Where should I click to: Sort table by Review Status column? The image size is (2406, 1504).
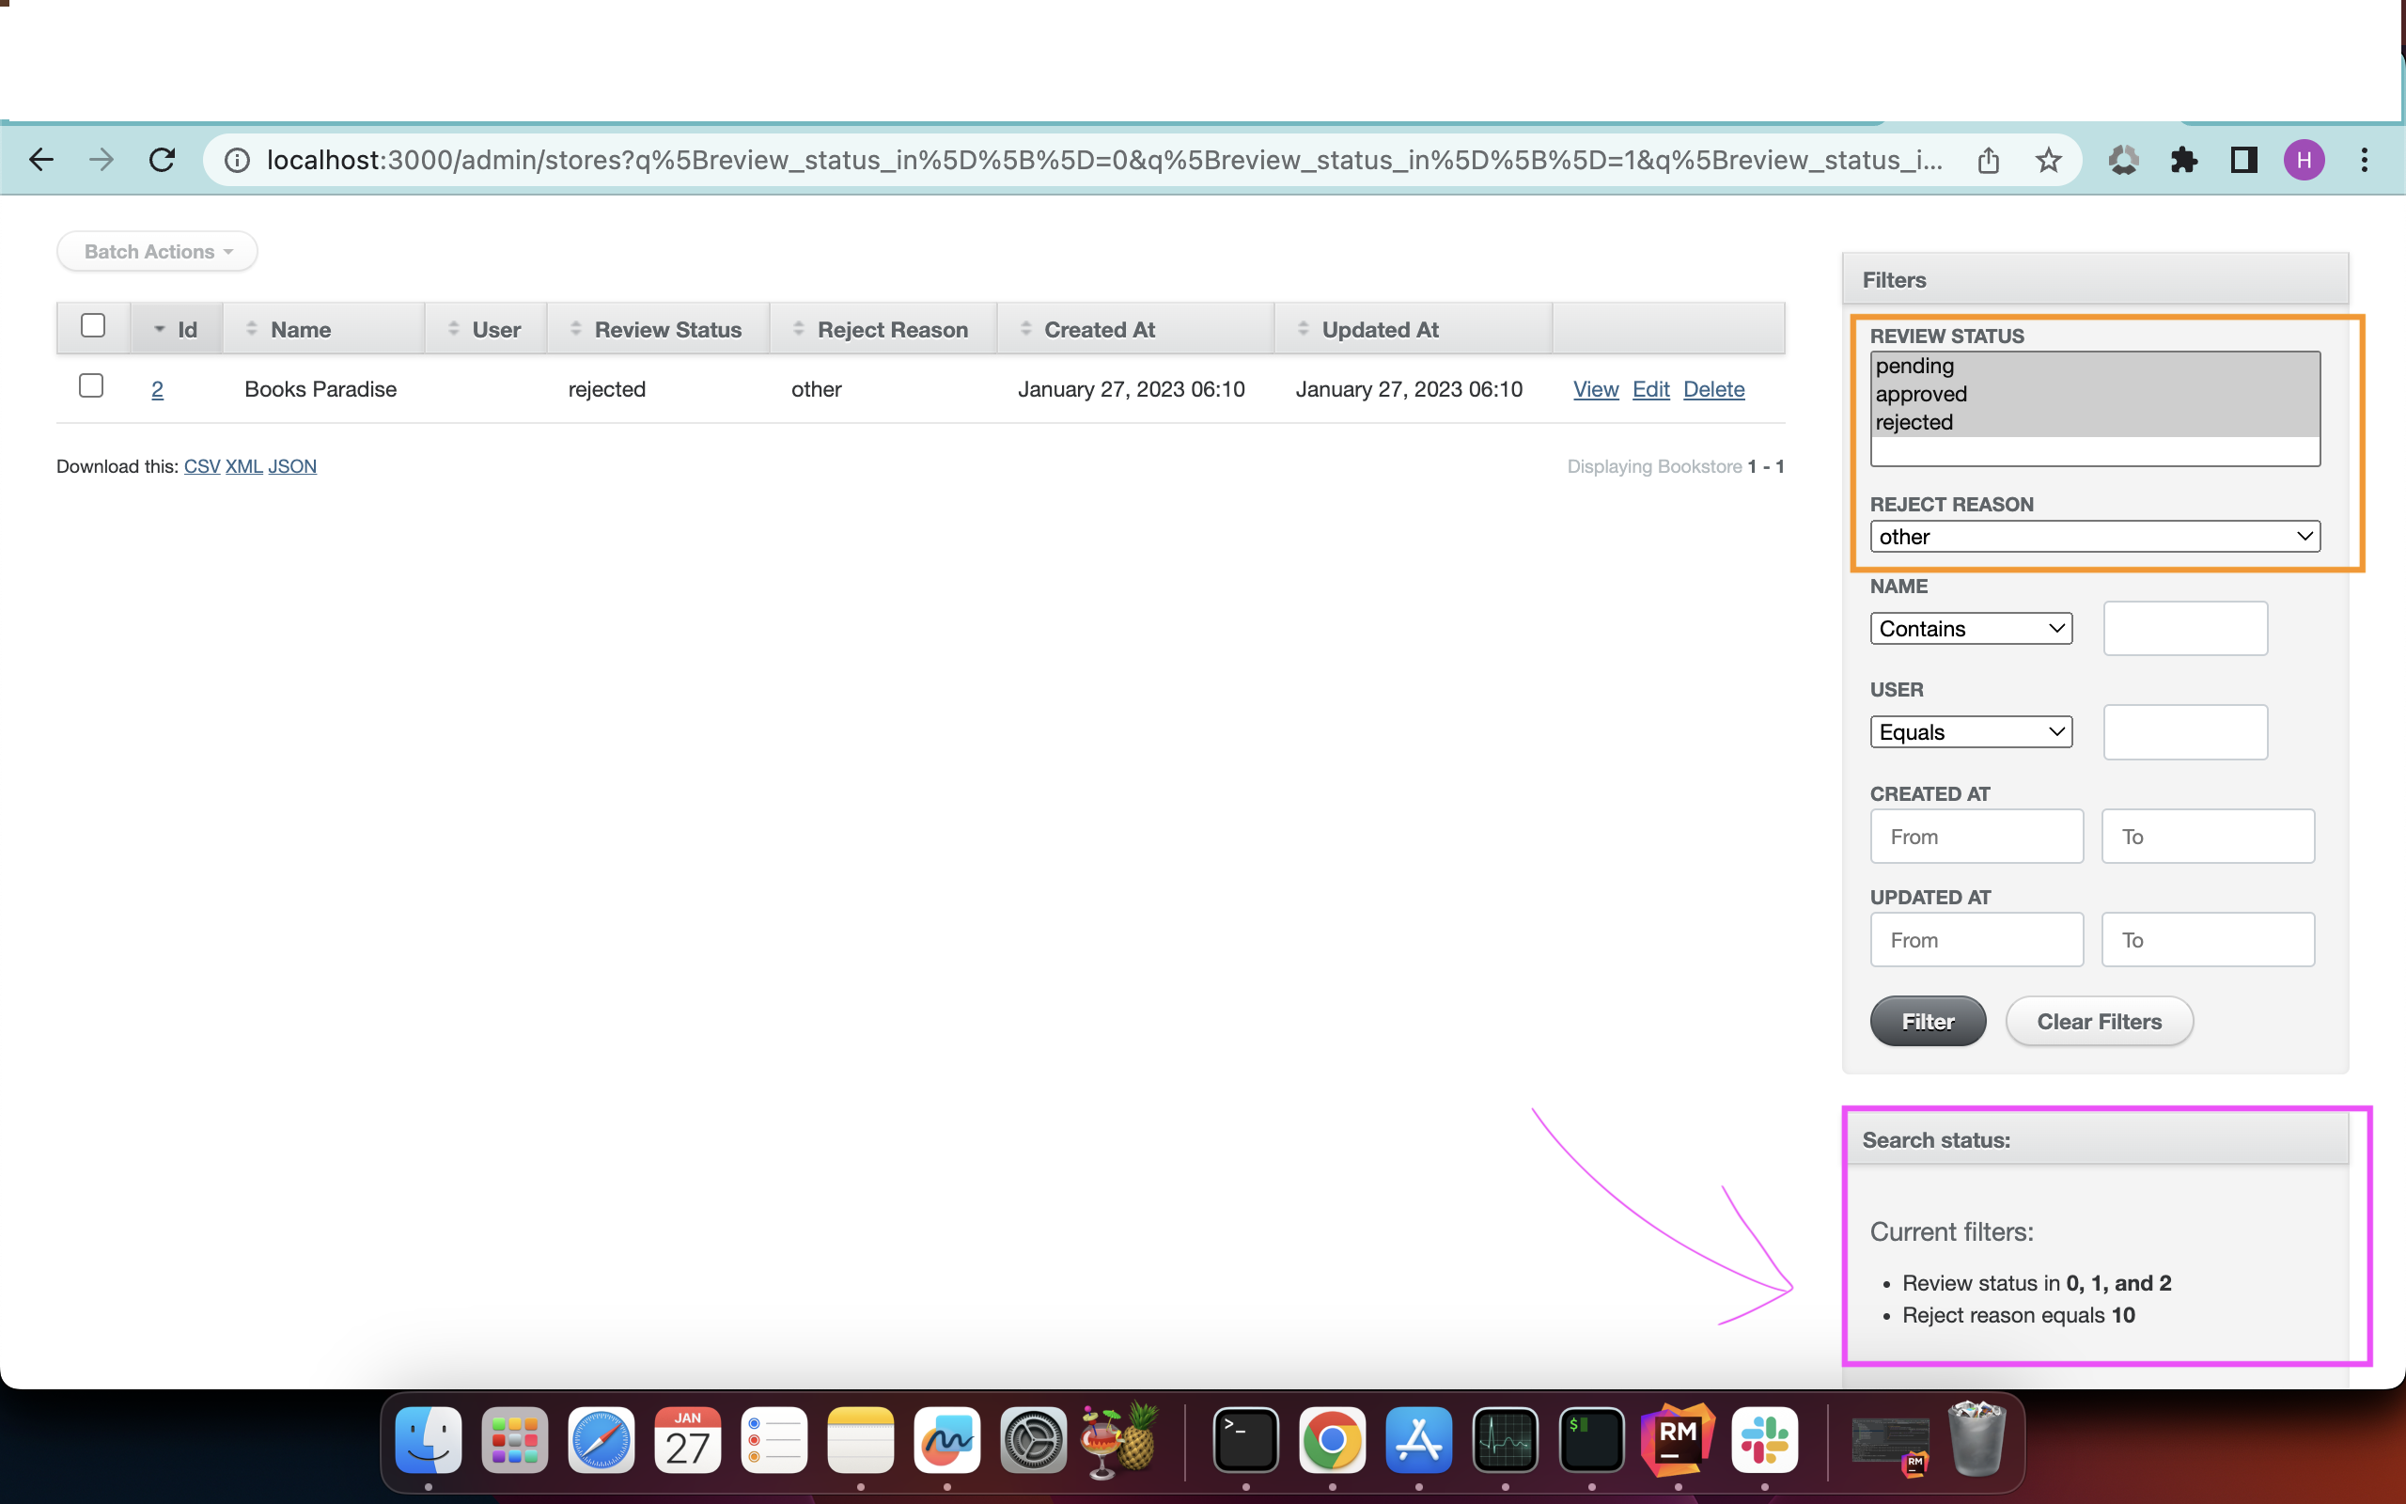point(667,329)
